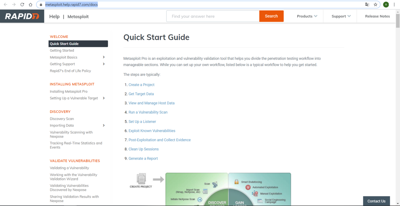
Task: Click the Automated Exploitation icon in diagram
Action: coord(248,187)
